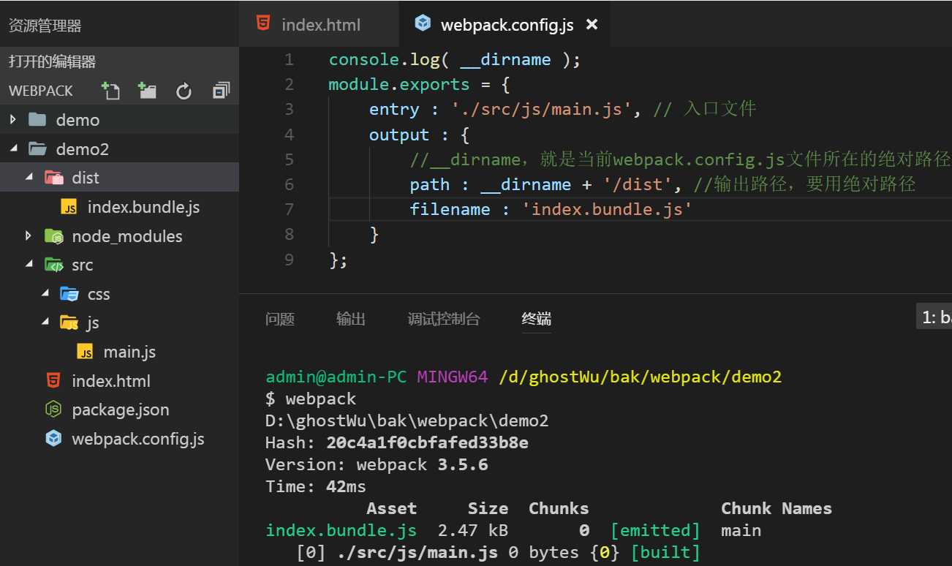
Task: Click 'index.bundle.js' in terminal asset row
Action: point(341,530)
